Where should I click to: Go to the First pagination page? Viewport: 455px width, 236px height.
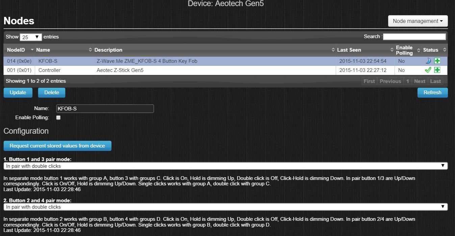369,81
